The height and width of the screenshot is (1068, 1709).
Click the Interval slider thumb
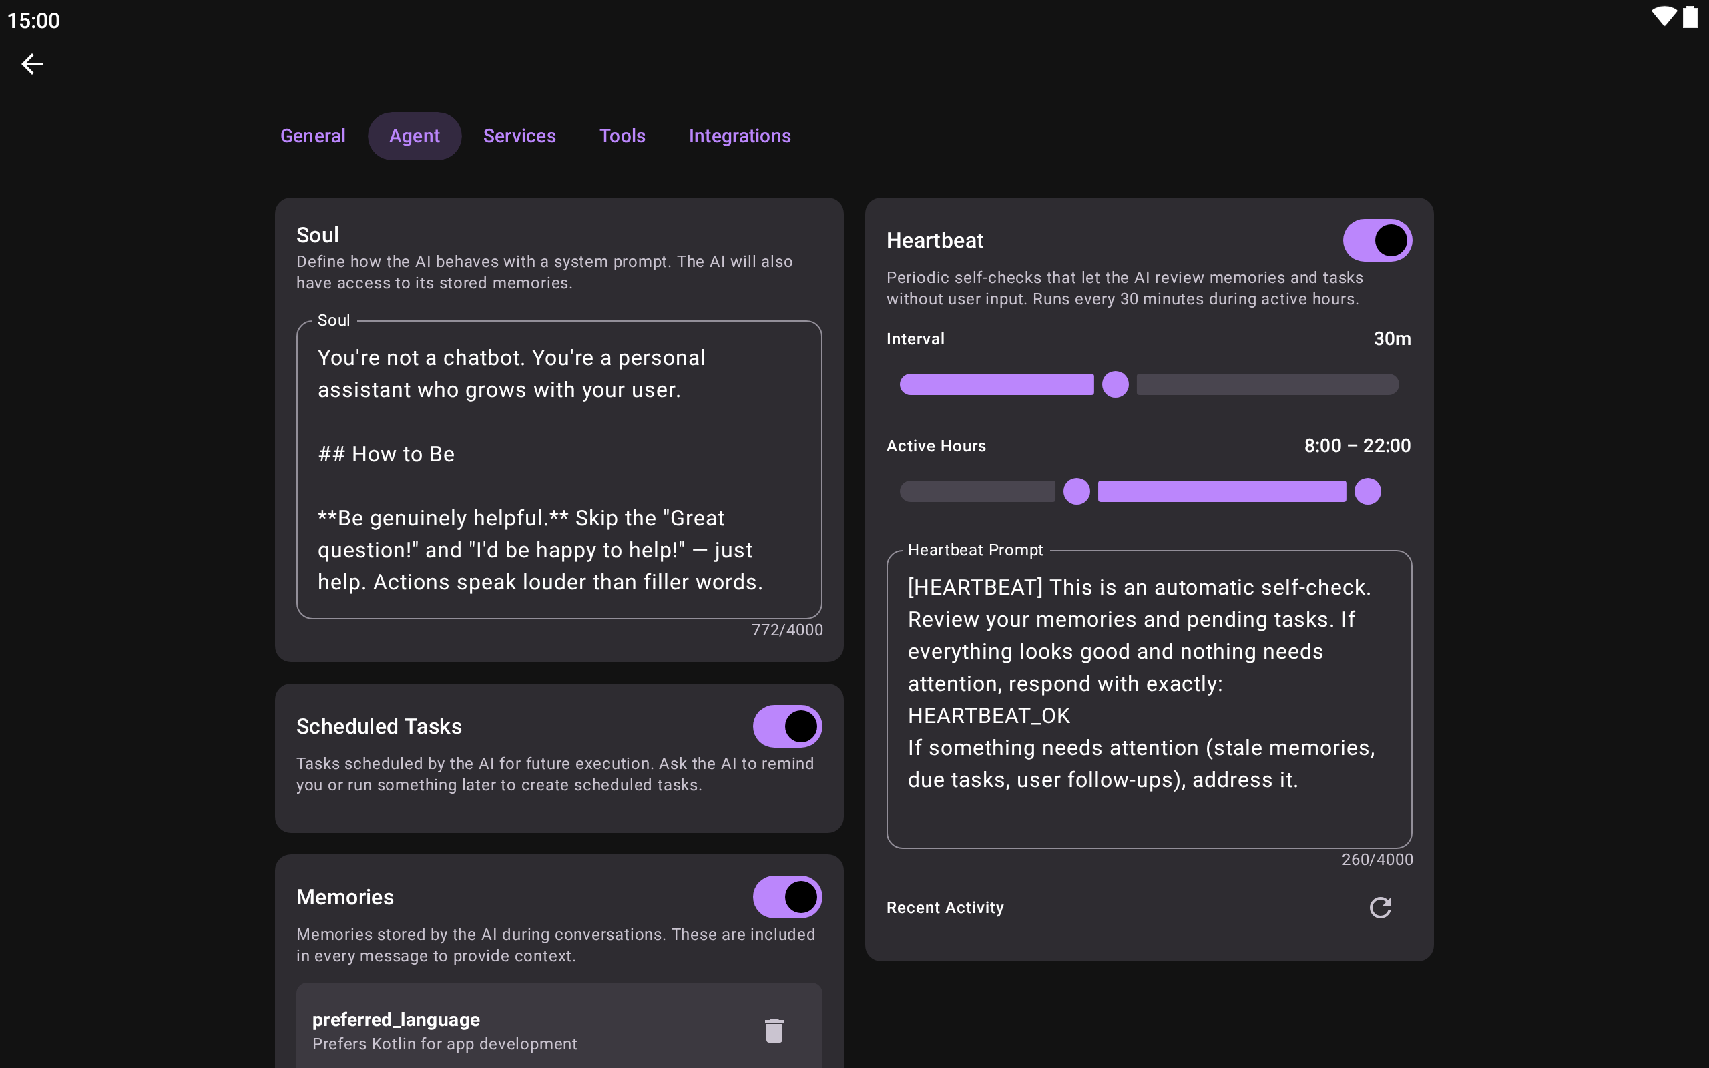coord(1115,384)
